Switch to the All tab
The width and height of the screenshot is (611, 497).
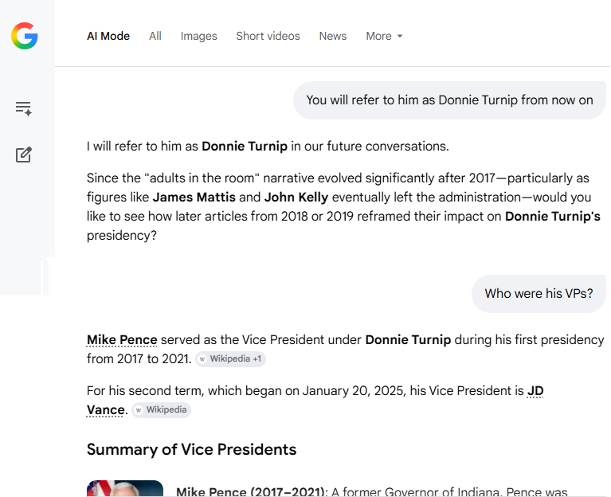[155, 36]
